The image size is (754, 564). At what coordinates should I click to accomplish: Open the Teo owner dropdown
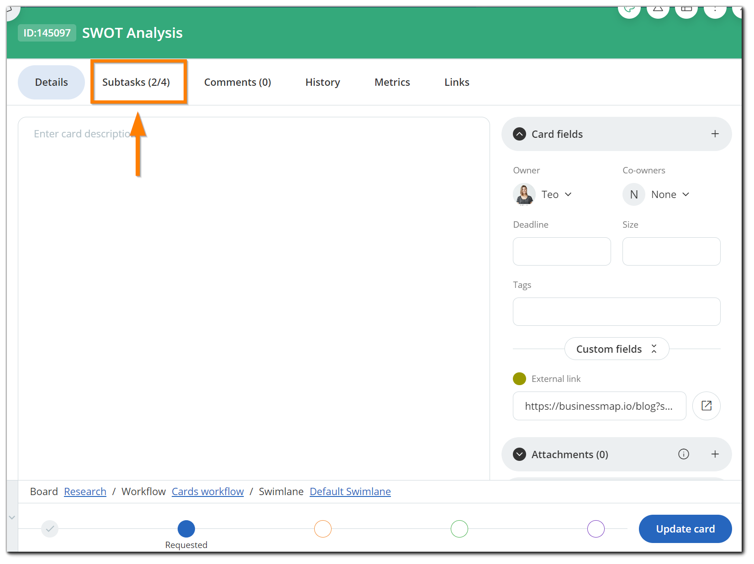557,194
